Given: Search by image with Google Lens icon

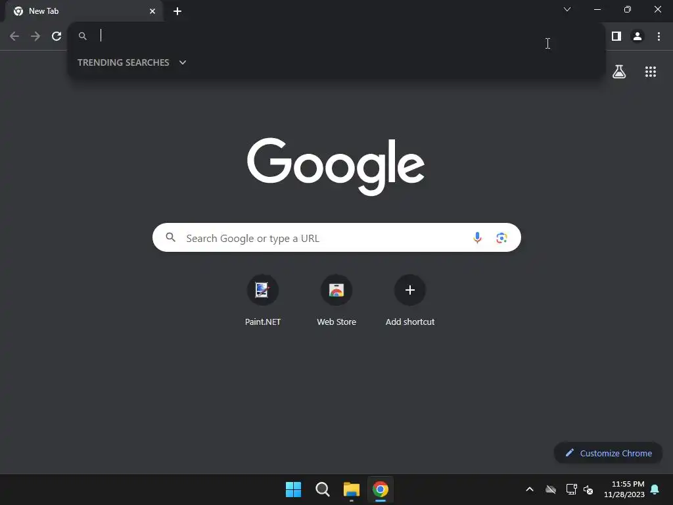Looking at the screenshot, I should click(x=501, y=237).
